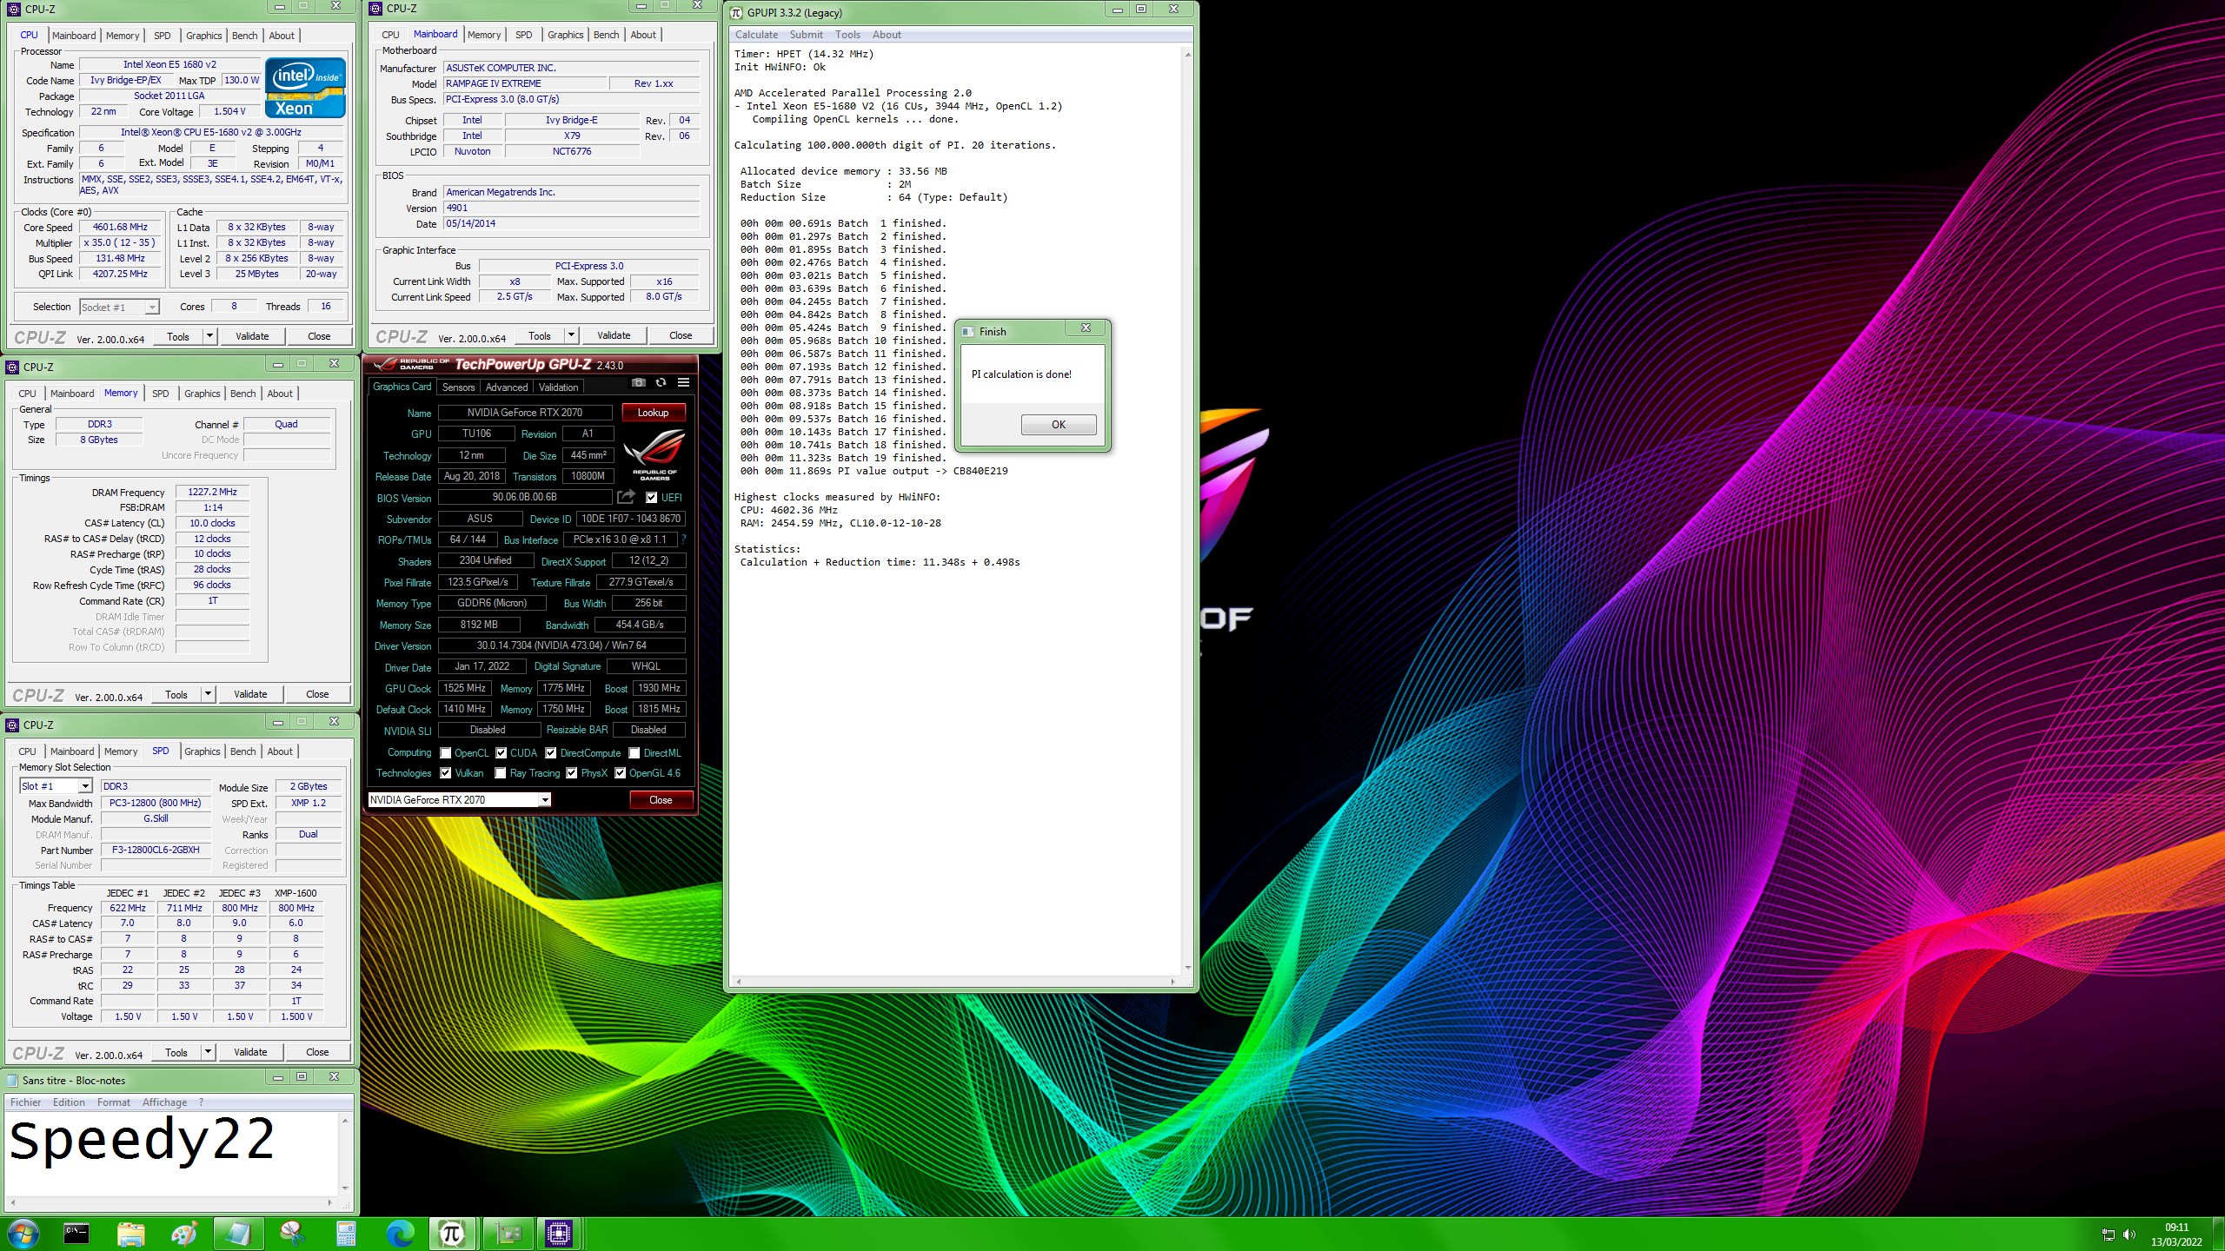Switch to GPUPI pi icon on taskbar
This screenshot has width=2225, height=1251.
coord(452,1233)
